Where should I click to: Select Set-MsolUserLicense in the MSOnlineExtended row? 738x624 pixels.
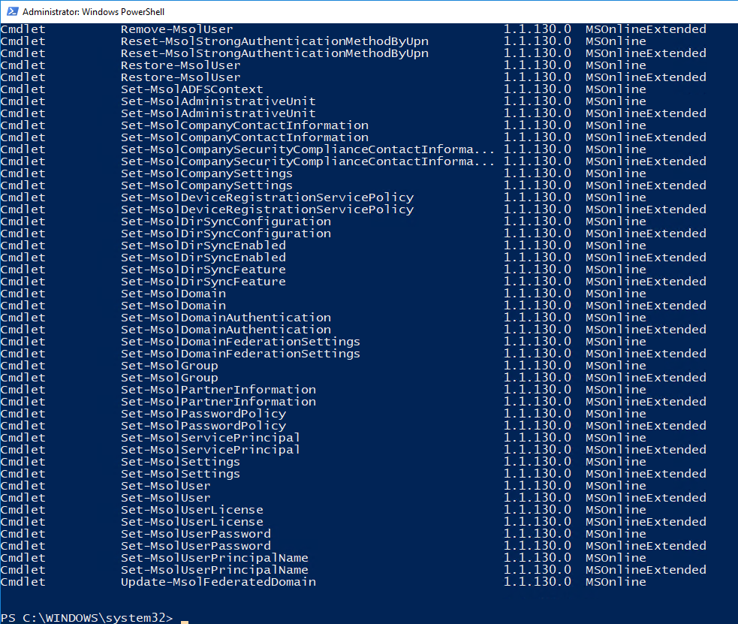tap(191, 522)
